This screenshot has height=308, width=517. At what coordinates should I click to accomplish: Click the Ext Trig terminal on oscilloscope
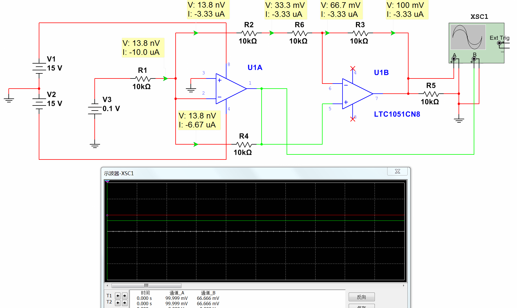[x=499, y=43]
